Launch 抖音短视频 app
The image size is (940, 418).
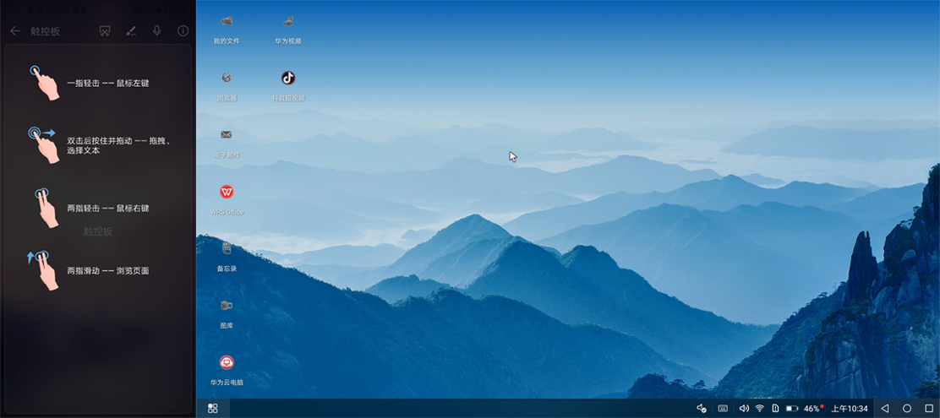coord(287,79)
